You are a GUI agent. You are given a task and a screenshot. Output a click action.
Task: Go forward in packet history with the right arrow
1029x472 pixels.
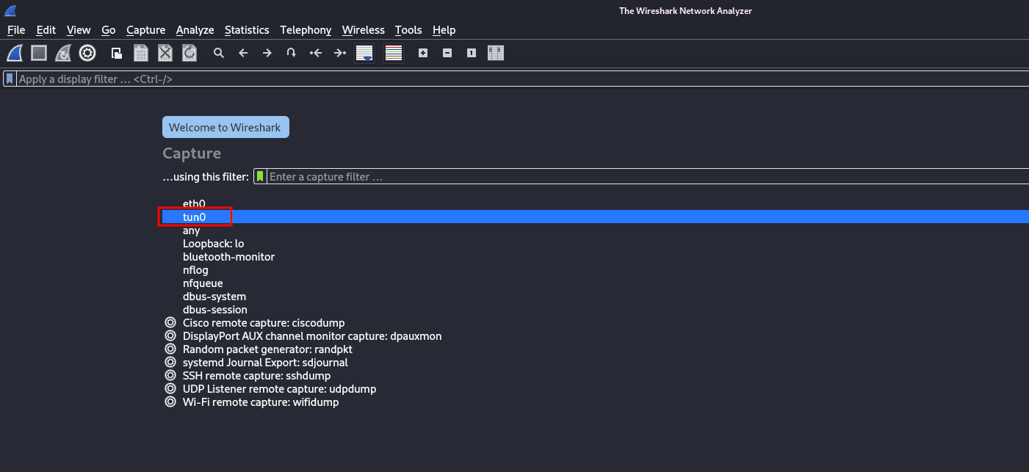[x=267, y=53]
